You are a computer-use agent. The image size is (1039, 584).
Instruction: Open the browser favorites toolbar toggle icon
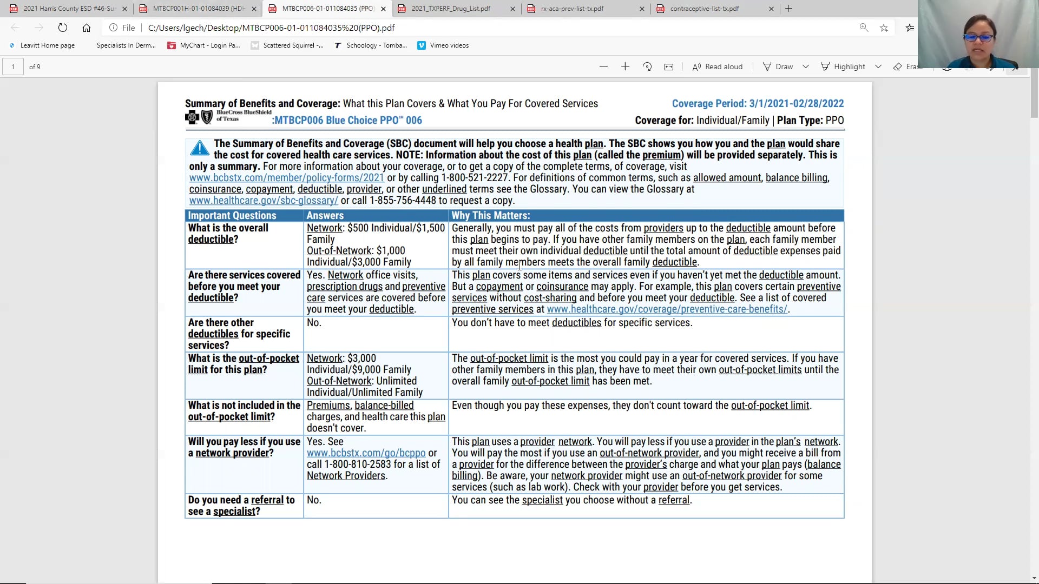pyautogui.click(x=910, y=28)
